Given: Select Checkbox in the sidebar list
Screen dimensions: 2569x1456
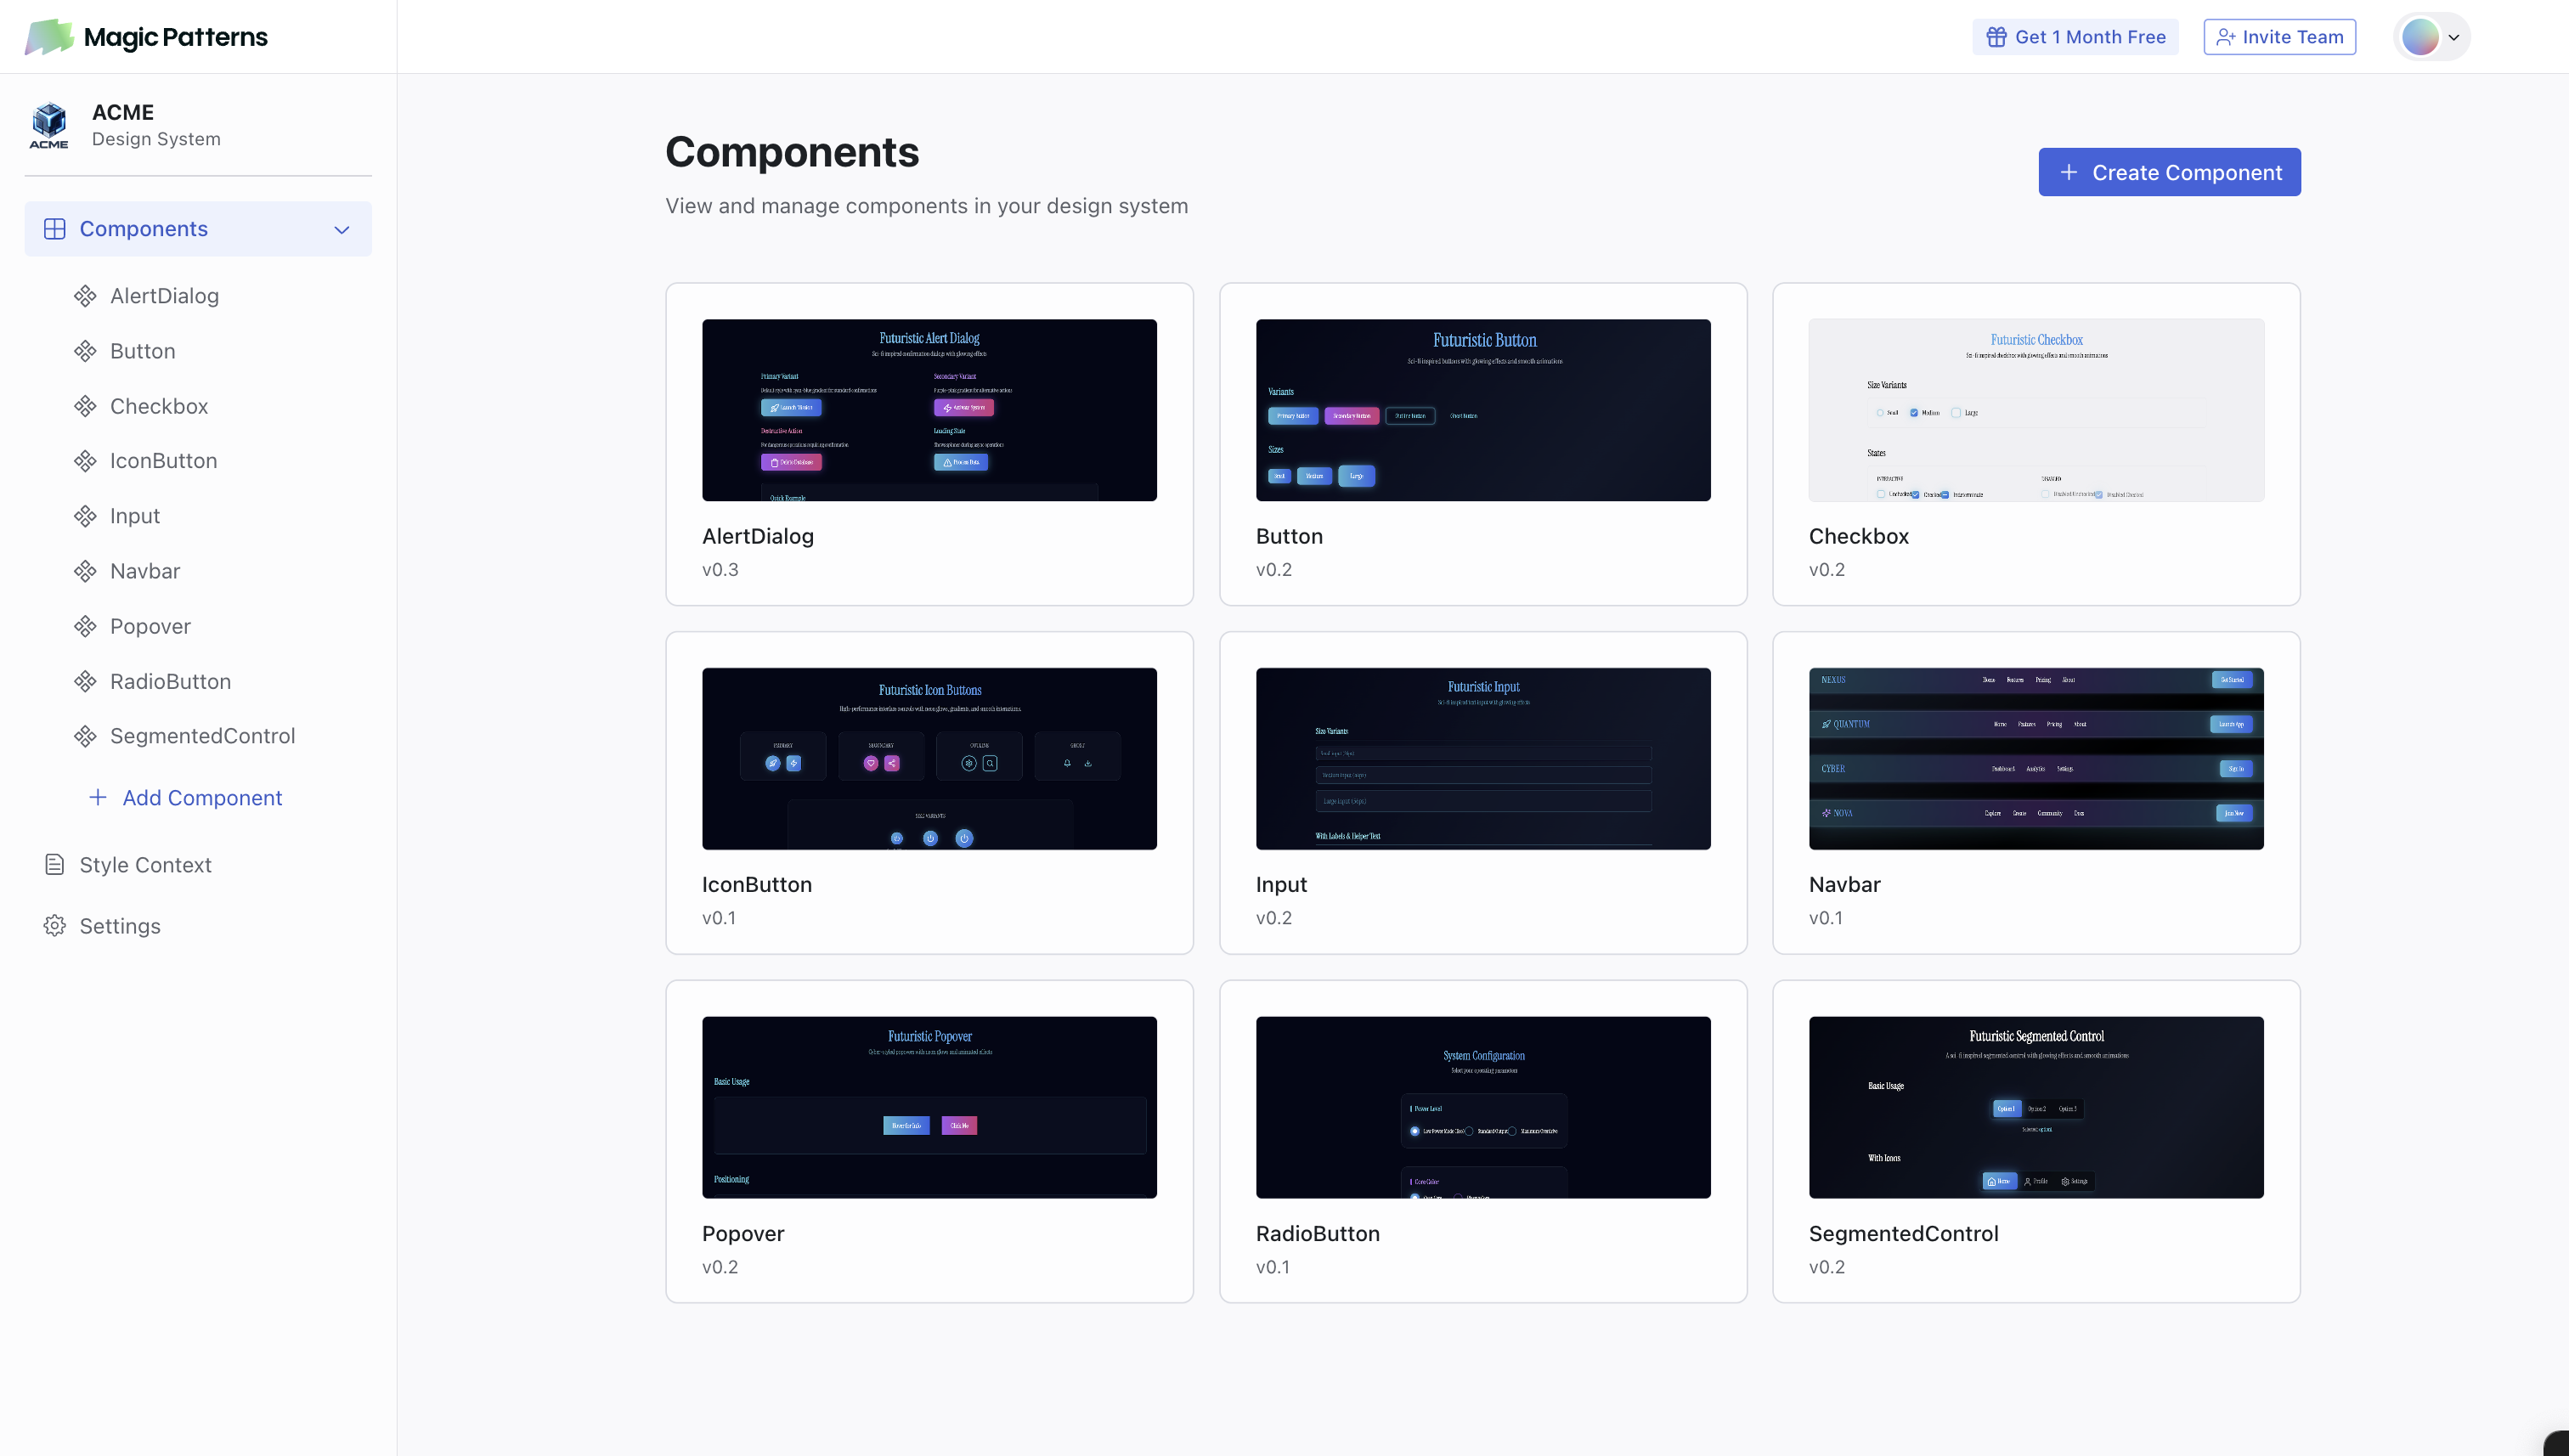Looking at the screenshot, I should 159,406.
